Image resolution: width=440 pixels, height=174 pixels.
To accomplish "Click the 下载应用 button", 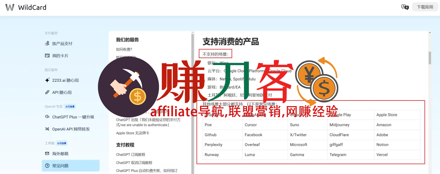I will [x=425, y=7].
